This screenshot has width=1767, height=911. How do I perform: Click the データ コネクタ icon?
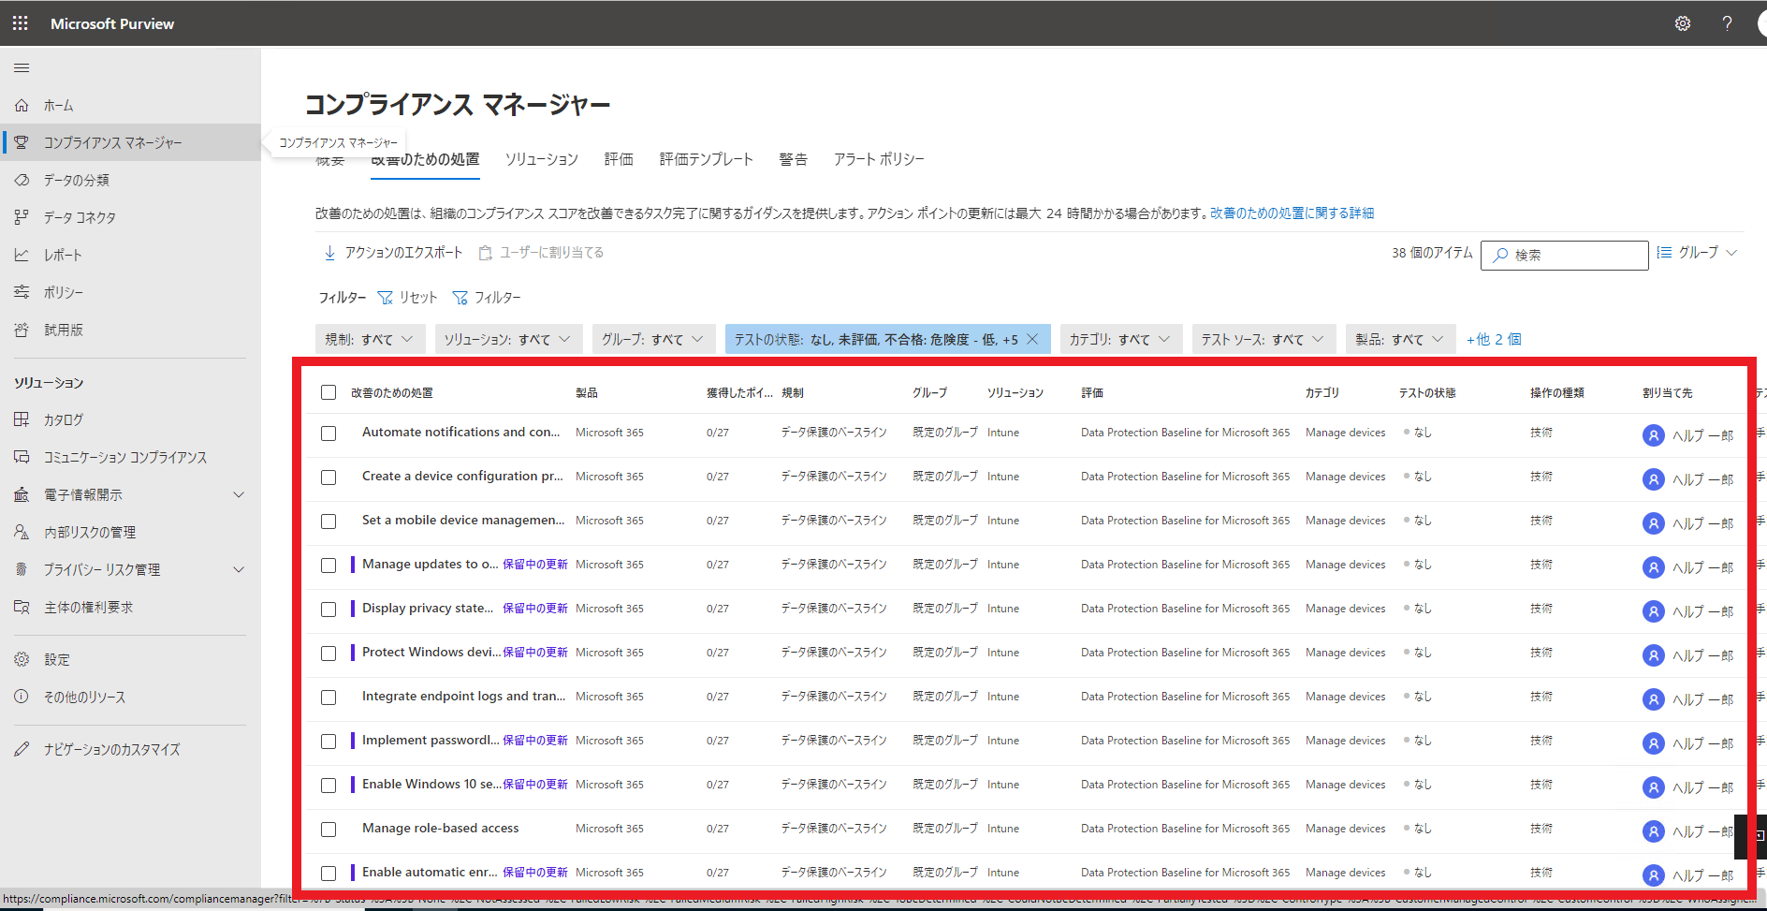point(22,217)
